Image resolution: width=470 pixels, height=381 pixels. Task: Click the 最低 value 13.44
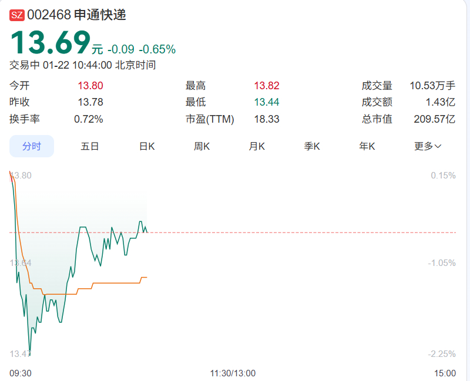(x=267, y=102)
